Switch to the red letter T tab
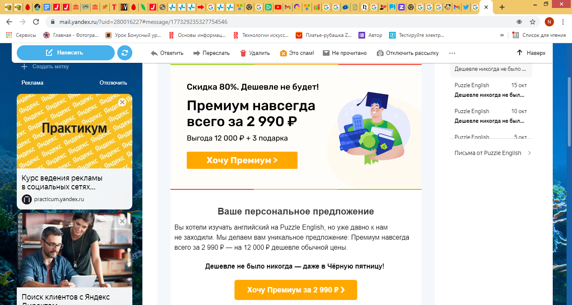 (x=114, y=7)
